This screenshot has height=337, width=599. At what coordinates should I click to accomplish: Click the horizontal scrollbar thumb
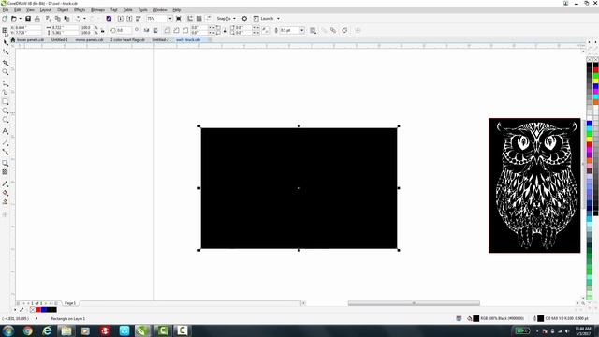pos(414,303)
